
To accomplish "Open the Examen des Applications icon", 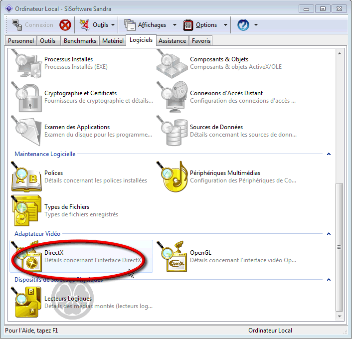I will 26,131.
